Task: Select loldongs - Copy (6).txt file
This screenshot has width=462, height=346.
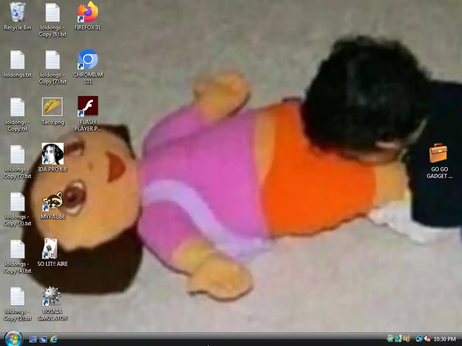Action: [x=52, y=20]
